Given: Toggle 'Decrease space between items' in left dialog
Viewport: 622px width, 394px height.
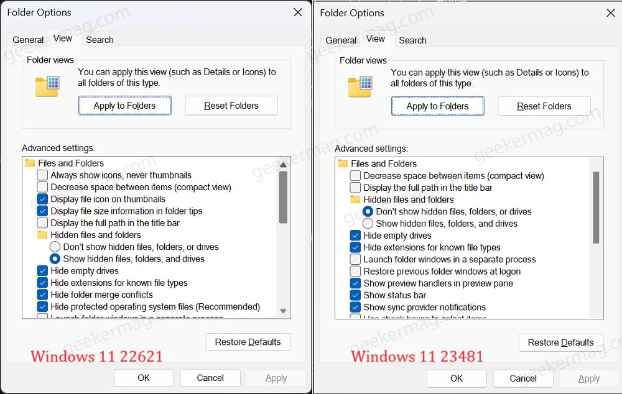Looking at the screenshot, I should tap(42, 186).
